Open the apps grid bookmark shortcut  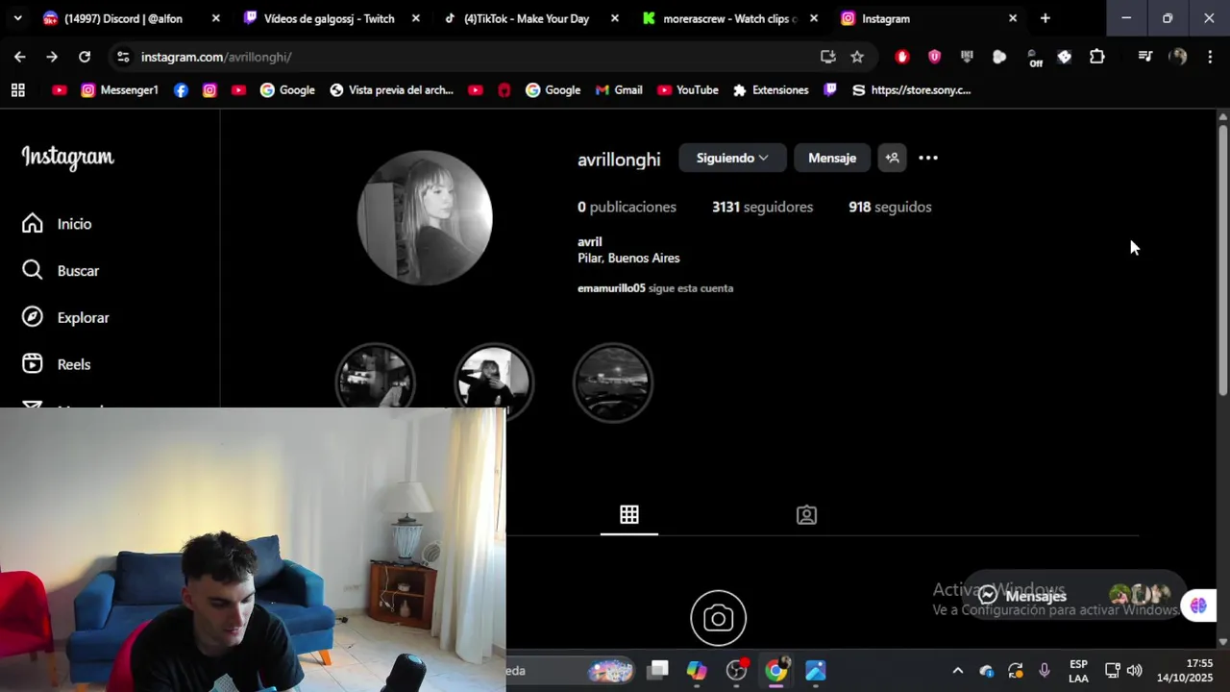(x=17, y=90)
